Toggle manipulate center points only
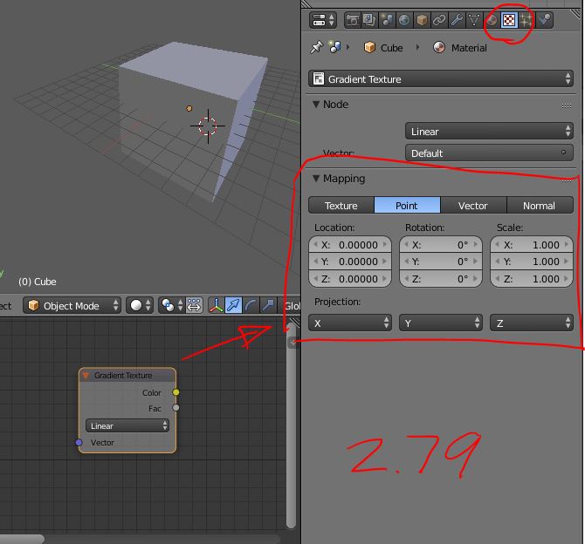 (194, 305)
